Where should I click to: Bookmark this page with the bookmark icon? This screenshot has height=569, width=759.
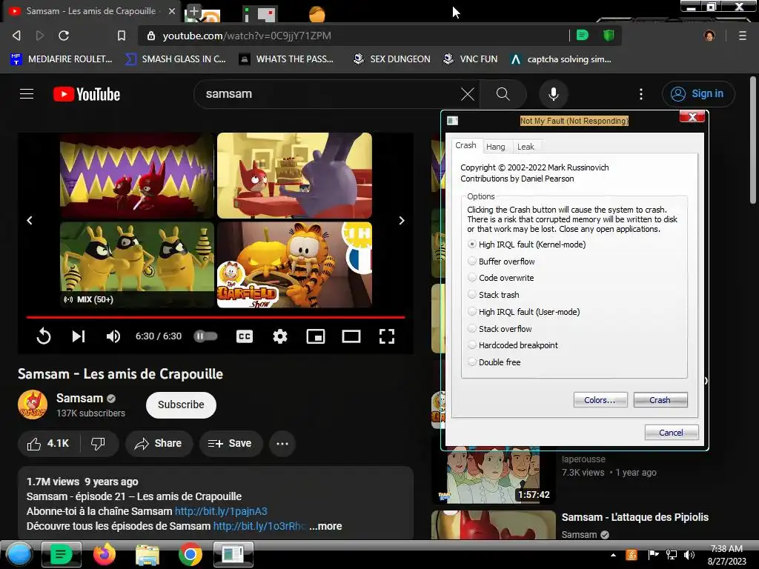click(x=121, y=36)
